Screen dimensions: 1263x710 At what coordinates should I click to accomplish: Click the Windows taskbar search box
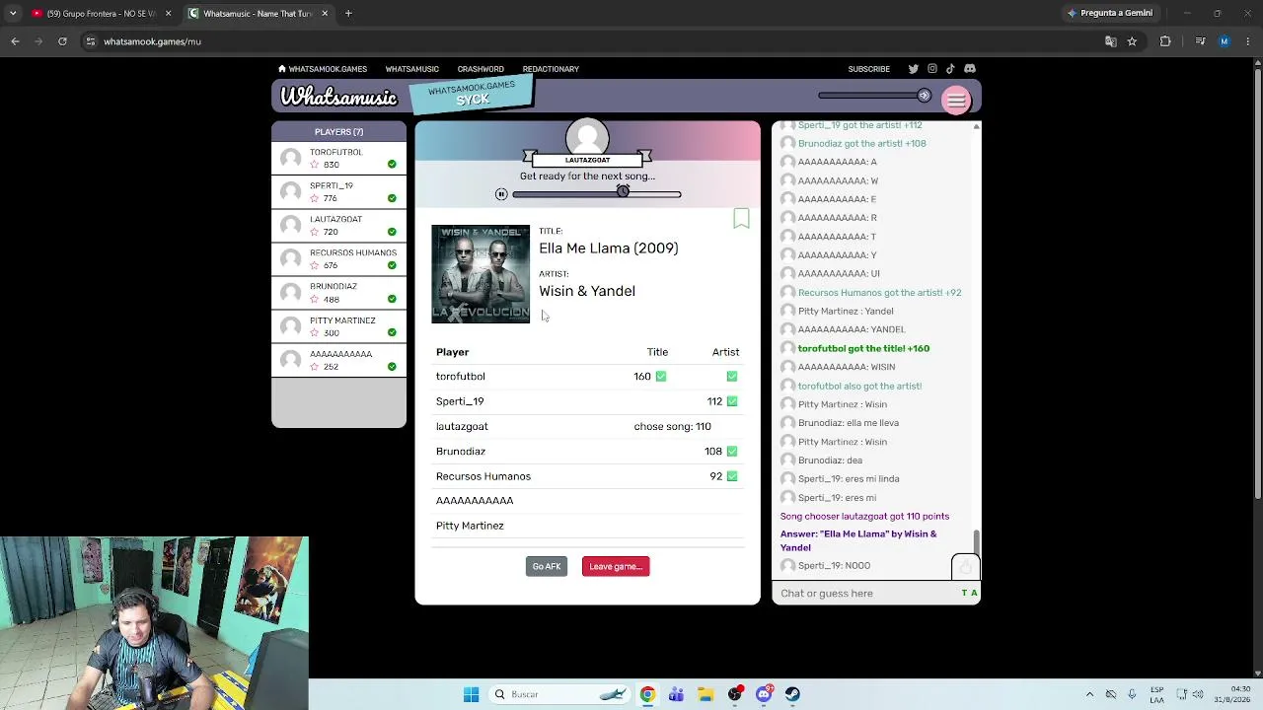click(x=558, y=694)
